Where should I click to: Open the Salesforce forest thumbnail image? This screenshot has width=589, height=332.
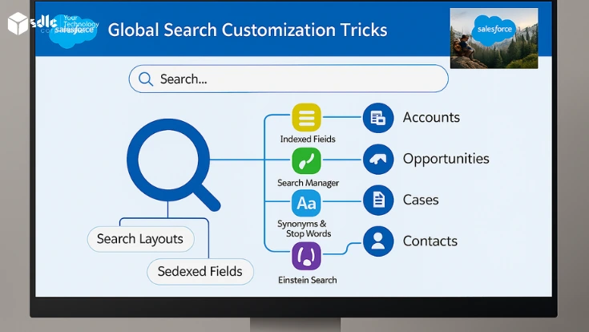point(494,38)
